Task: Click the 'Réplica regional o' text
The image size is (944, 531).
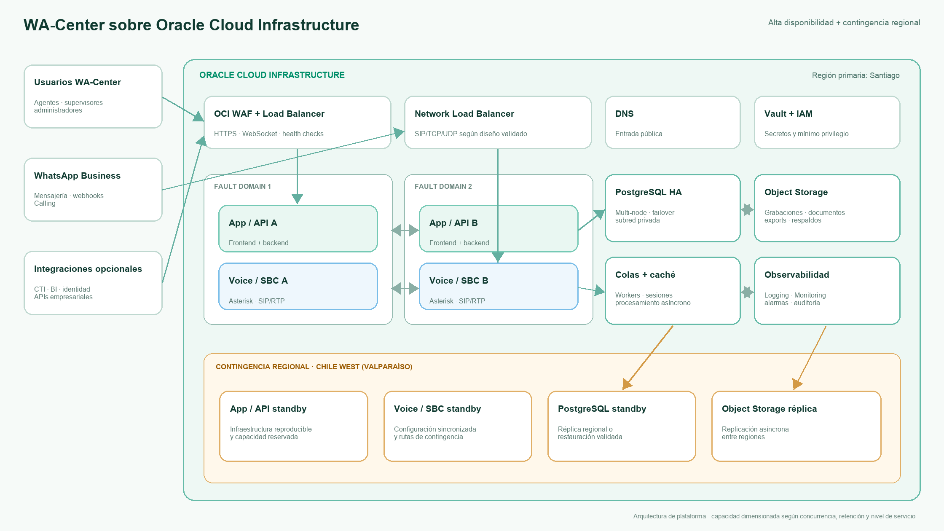Action: click(x=585, y=429)
